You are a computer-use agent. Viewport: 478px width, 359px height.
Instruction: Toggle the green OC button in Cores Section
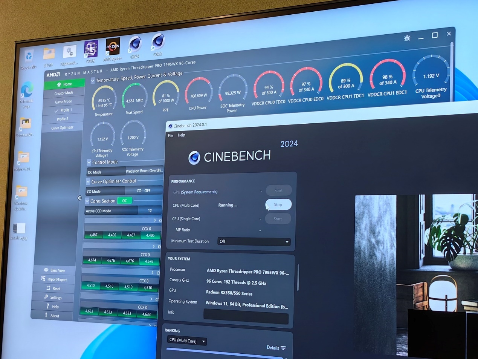point(125,201)
